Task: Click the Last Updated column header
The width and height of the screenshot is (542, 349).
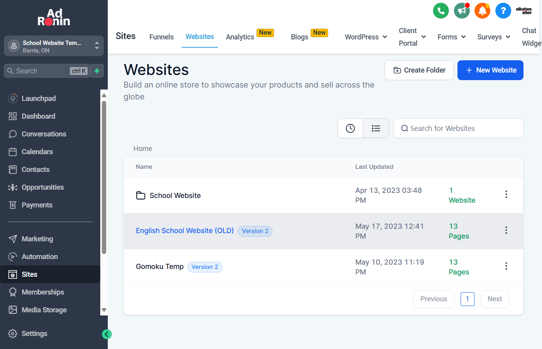Action: tap(374, 167)
